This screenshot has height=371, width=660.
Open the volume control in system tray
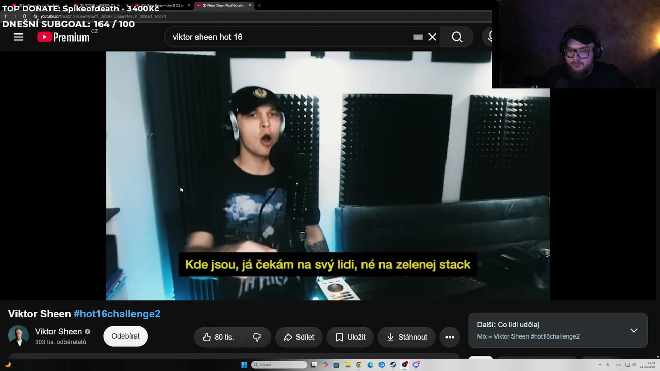coord(634,365)
